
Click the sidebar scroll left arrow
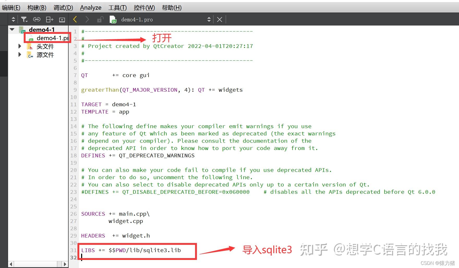tap(11, 264)
